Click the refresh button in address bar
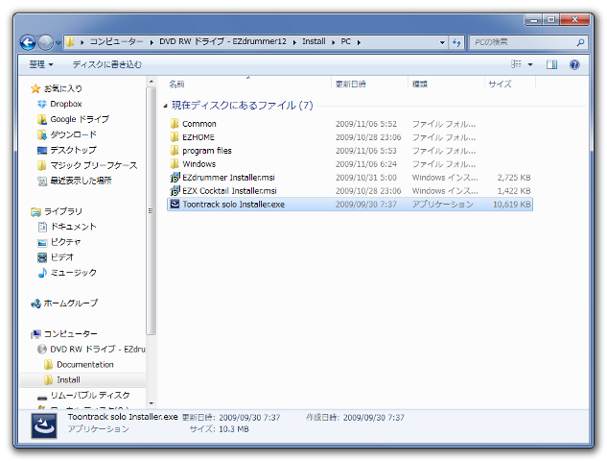This screenshot has height=461, width=607. click(456, 42)
